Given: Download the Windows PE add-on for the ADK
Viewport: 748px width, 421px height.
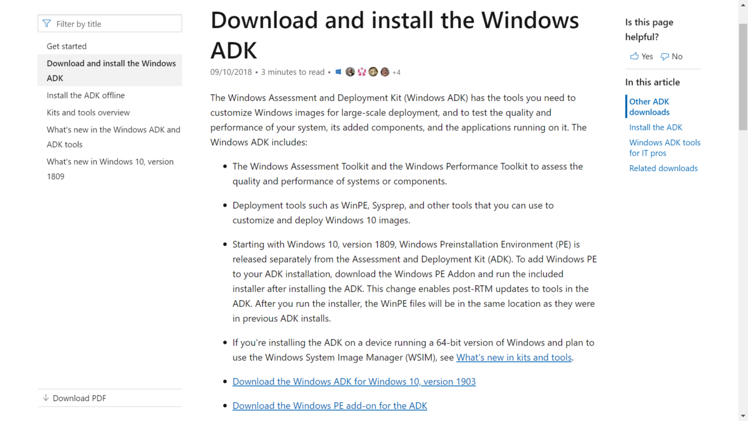Looking at the screenshot, I should (x=330, y=405).
